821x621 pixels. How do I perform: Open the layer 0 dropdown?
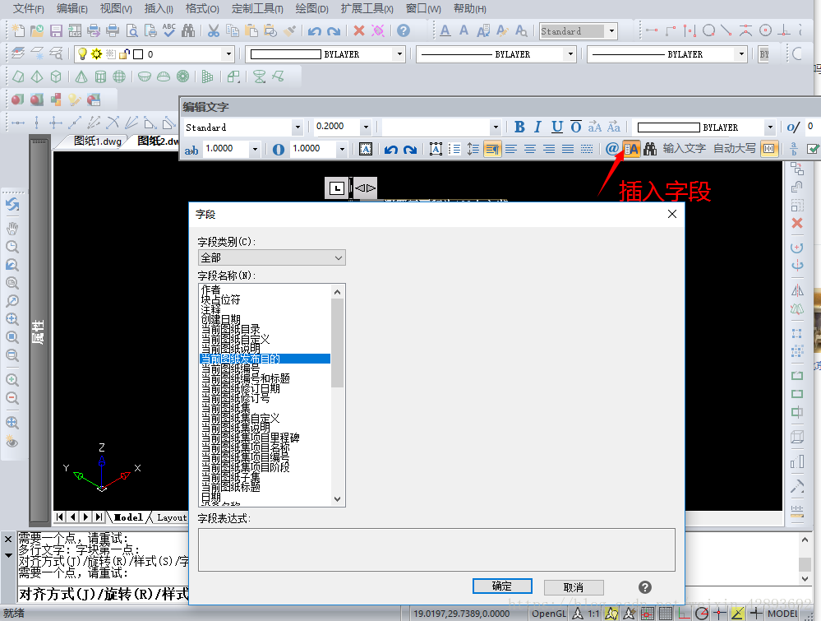(x=228, y=54)
